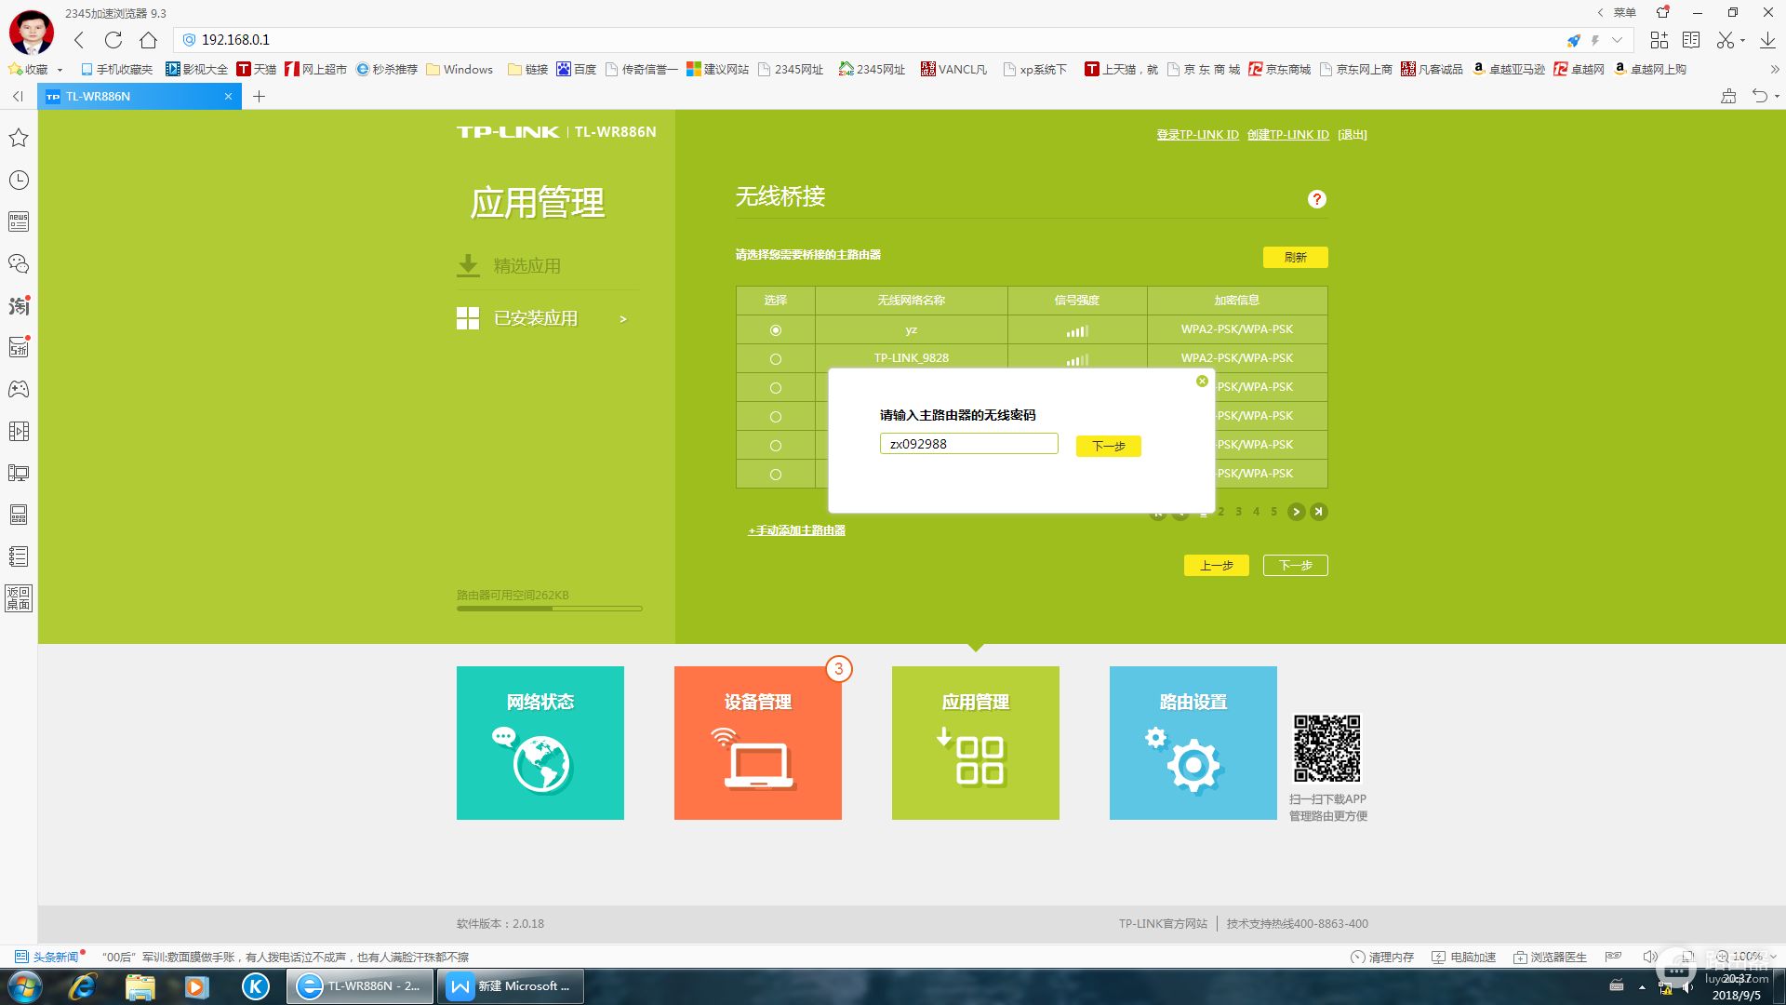Open the 设备管理 laptop tile
The width and height of the screenshot is (1786, 1005).
point(757,743)
